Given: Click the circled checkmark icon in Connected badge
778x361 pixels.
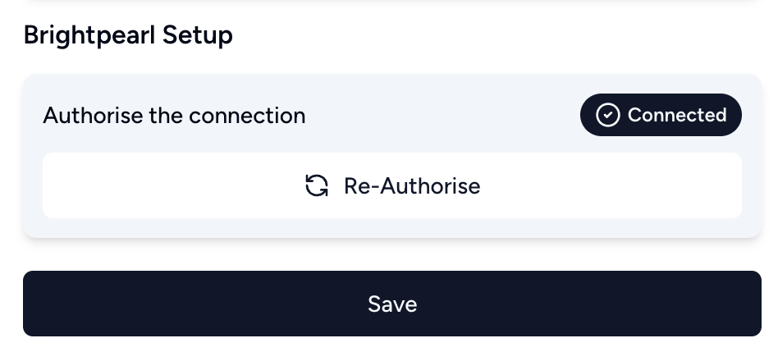Looking at the screenshot, I should [608, 115].
